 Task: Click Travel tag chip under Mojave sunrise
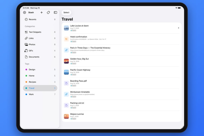click(x=73, y=119)
